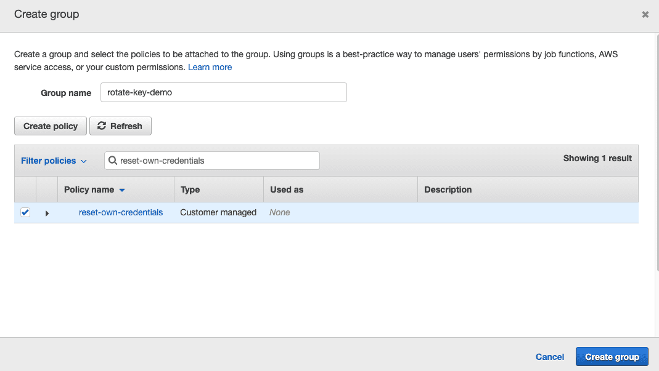The width and height of the screenshot is (659, 371).
Task: Click the magnifier icon in the policy search box
Action: tap(113, 160)
